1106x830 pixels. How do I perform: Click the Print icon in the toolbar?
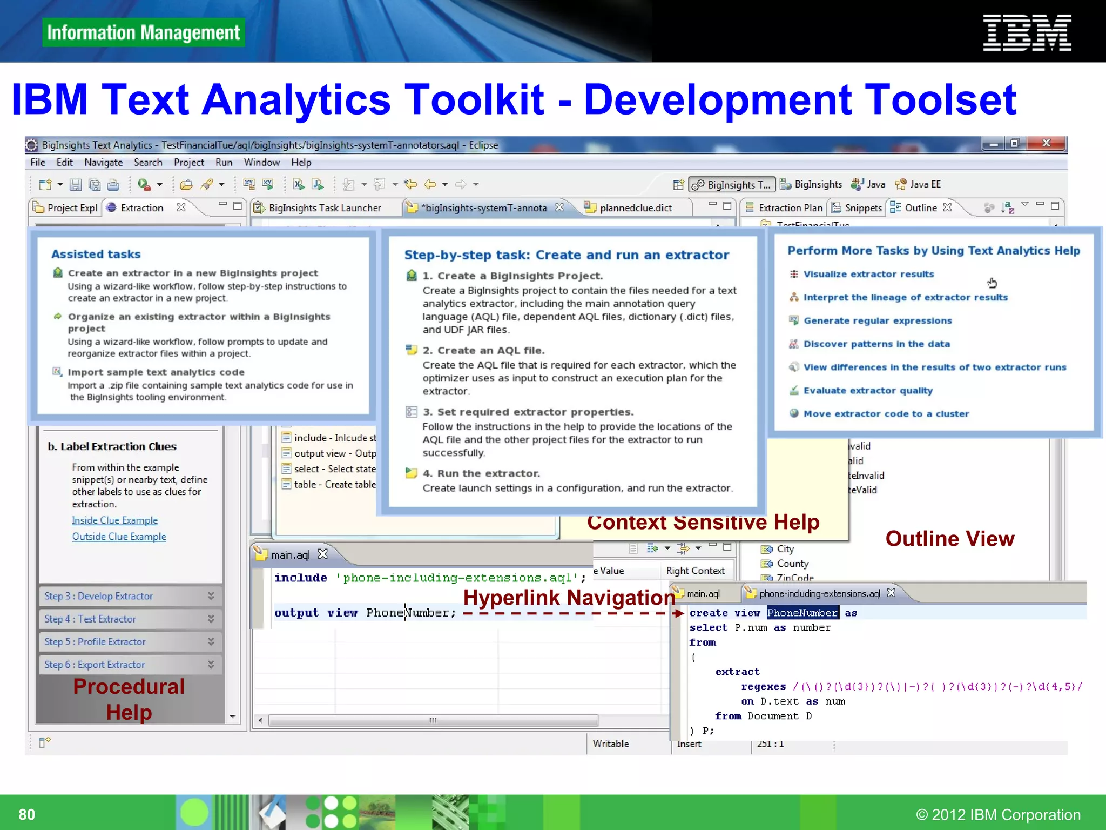coord(113,185)
